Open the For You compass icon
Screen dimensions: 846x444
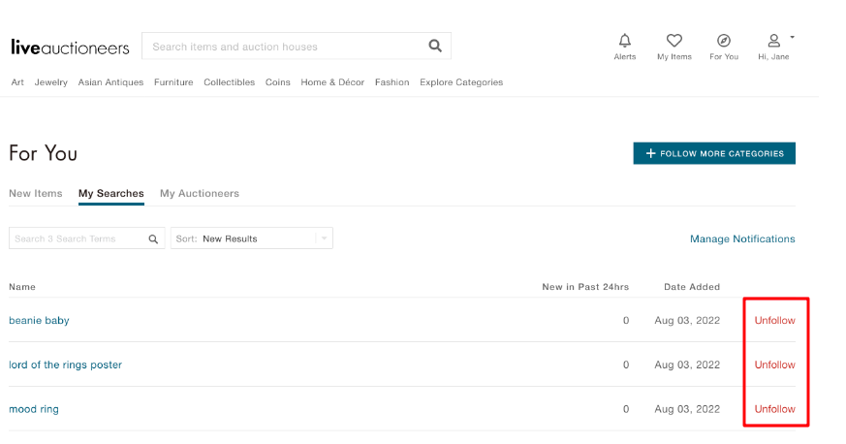tap(724, 41)
